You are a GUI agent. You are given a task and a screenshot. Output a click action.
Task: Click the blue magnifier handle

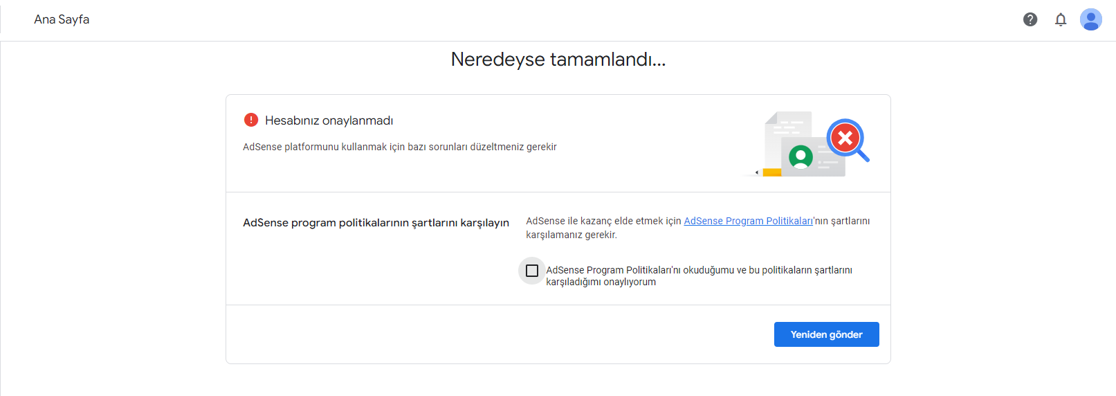pyautogui.click(x=863, y=156)
